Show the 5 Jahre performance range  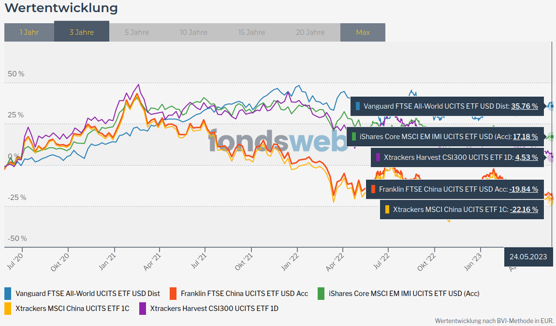136,32
